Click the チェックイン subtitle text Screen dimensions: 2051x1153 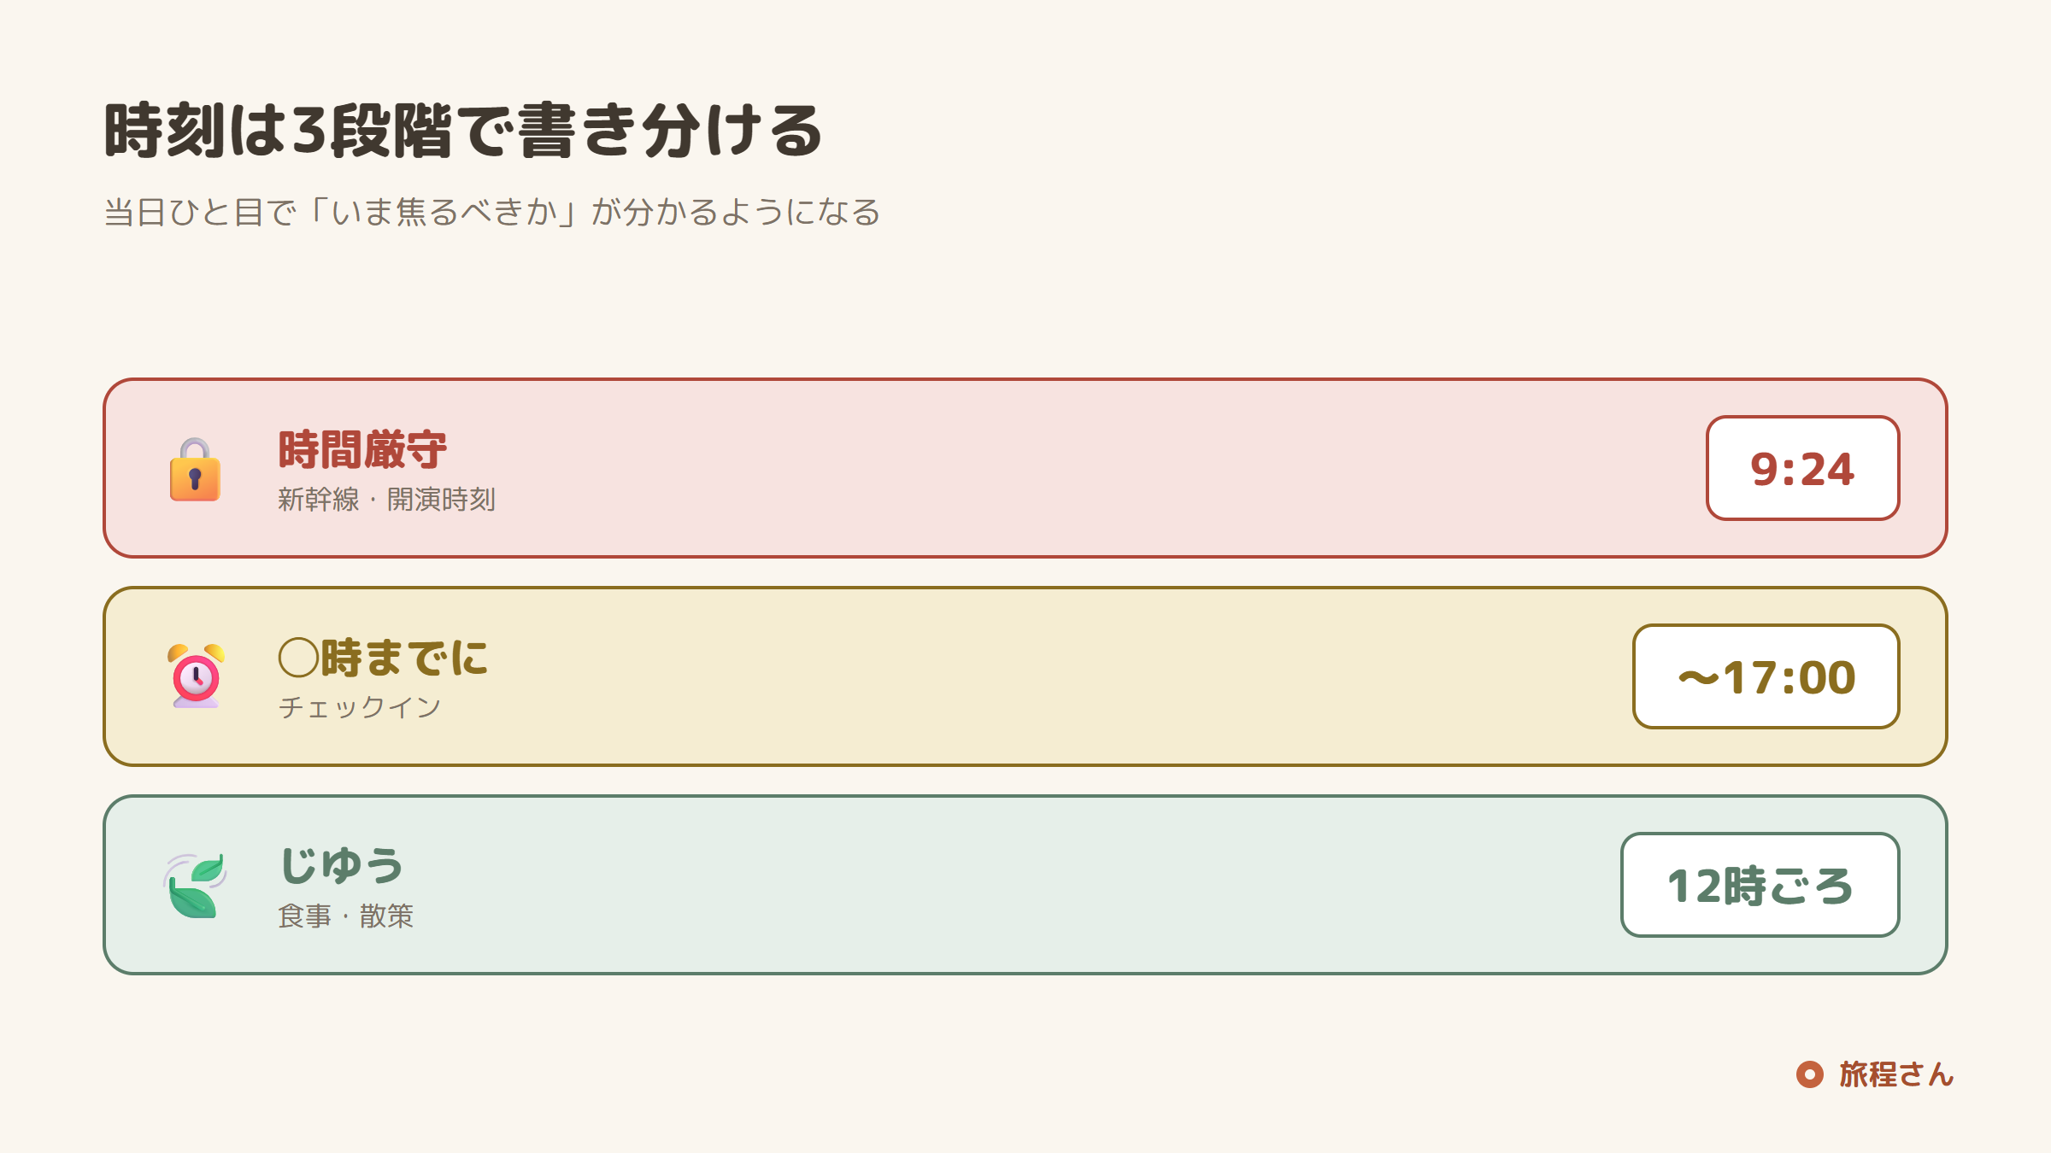[360, 707]
